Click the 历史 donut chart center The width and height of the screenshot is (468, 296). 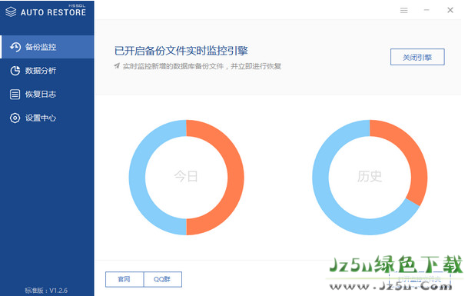[x=370, y=177]
